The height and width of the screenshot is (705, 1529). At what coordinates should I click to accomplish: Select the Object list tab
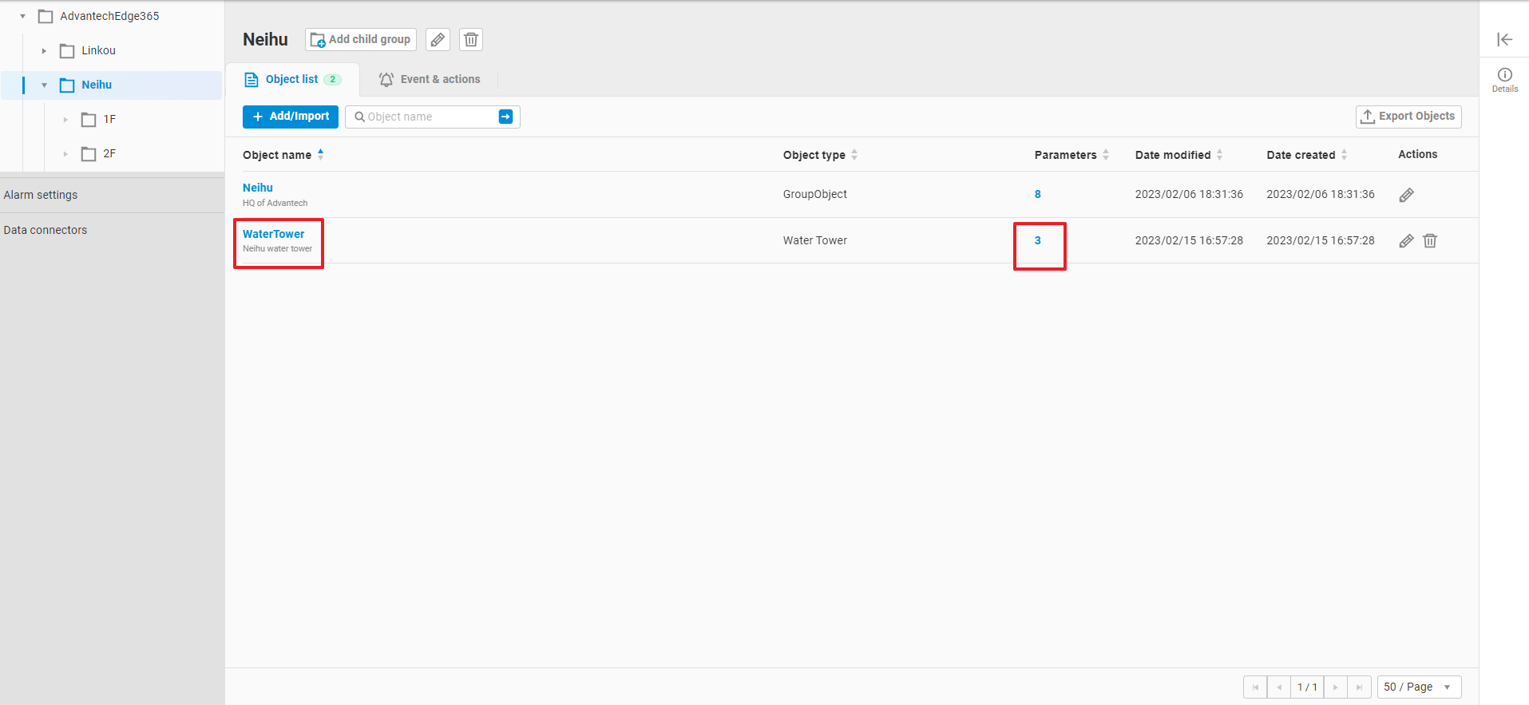point(292,80)
